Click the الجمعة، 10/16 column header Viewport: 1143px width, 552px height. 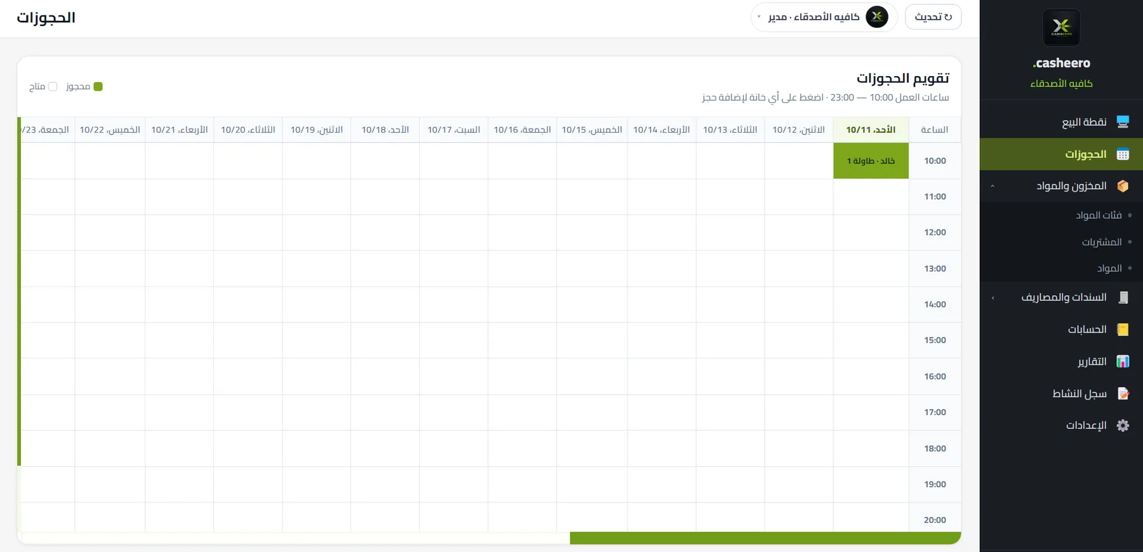pyautogui.click(x=522, y=129)
